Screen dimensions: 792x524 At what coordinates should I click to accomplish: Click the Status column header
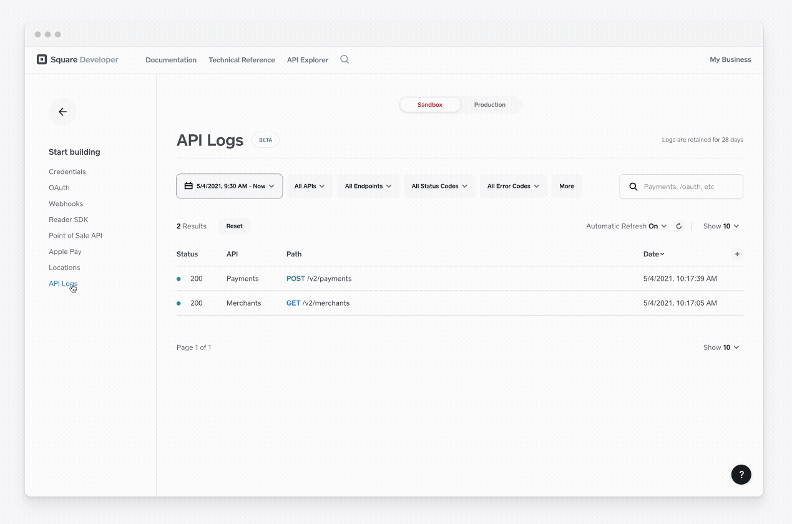click(x=187, y=254)
